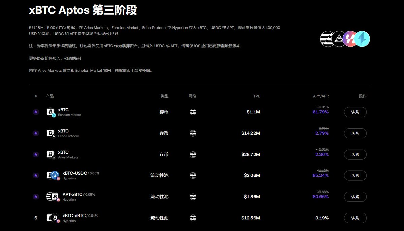Click the flame badge on the APT-xBTC row
Image resolution: width=404 pixels, height=231 pixels.
(x=36, y=197)
